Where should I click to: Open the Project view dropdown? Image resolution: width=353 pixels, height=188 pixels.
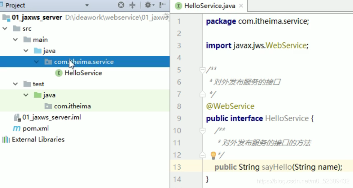(x=87, y=6)
